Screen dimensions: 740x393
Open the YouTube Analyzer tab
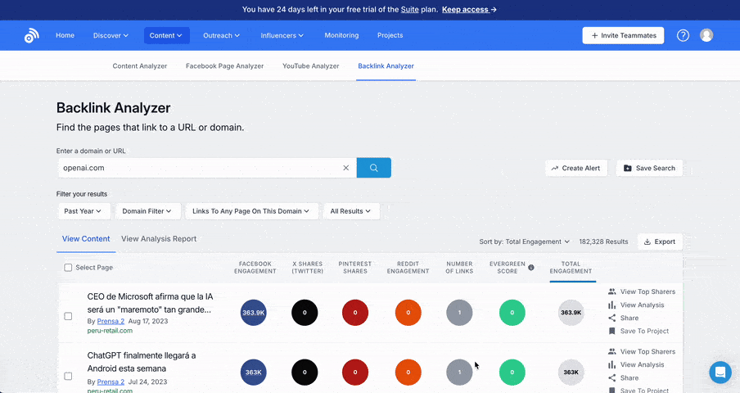pyautogui.click(x=310, y=65)
